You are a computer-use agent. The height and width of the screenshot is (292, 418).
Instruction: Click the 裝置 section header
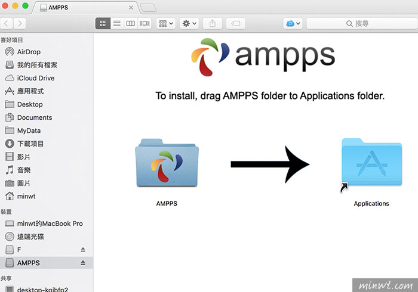(6, 212)
